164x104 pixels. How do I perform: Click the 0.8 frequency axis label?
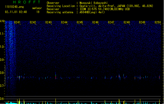click(x=2, y=73)
